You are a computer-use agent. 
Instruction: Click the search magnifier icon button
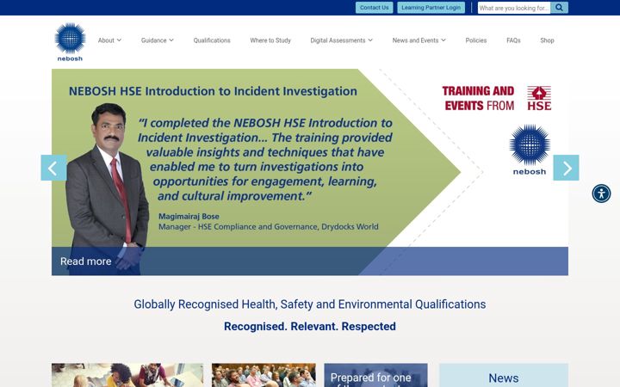tap(559, 8)
